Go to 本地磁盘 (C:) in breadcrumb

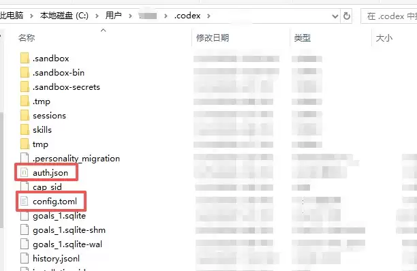pyautogui.click(x=64, y=16)
